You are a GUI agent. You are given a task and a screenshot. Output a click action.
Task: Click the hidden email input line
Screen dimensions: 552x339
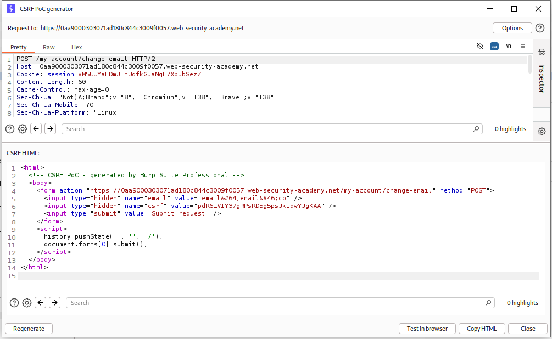pyautogui.click(x=173, y=198)
